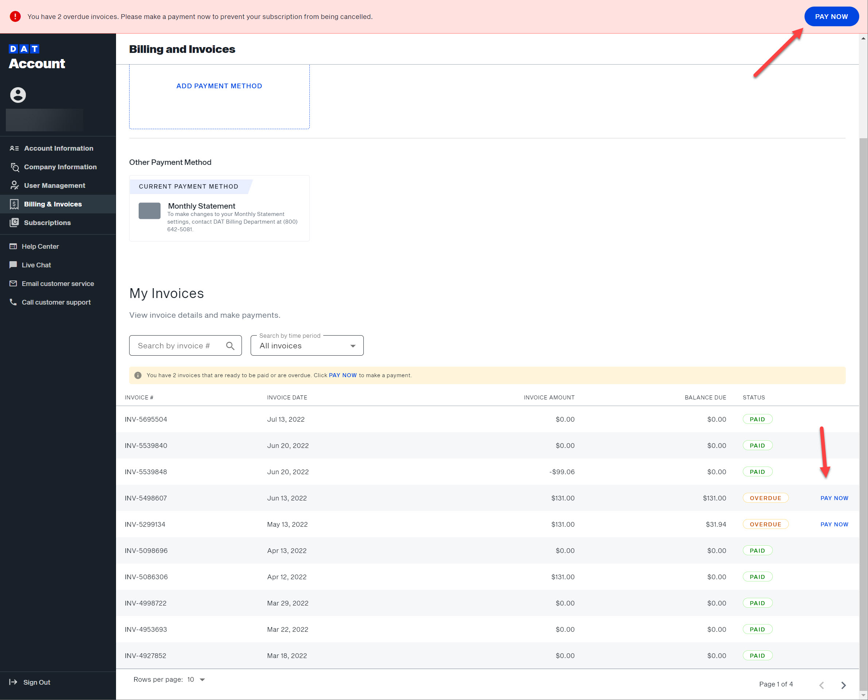Screen dimensions: 868x700
Task: Go to User Management page
Action: pos(54,185)
